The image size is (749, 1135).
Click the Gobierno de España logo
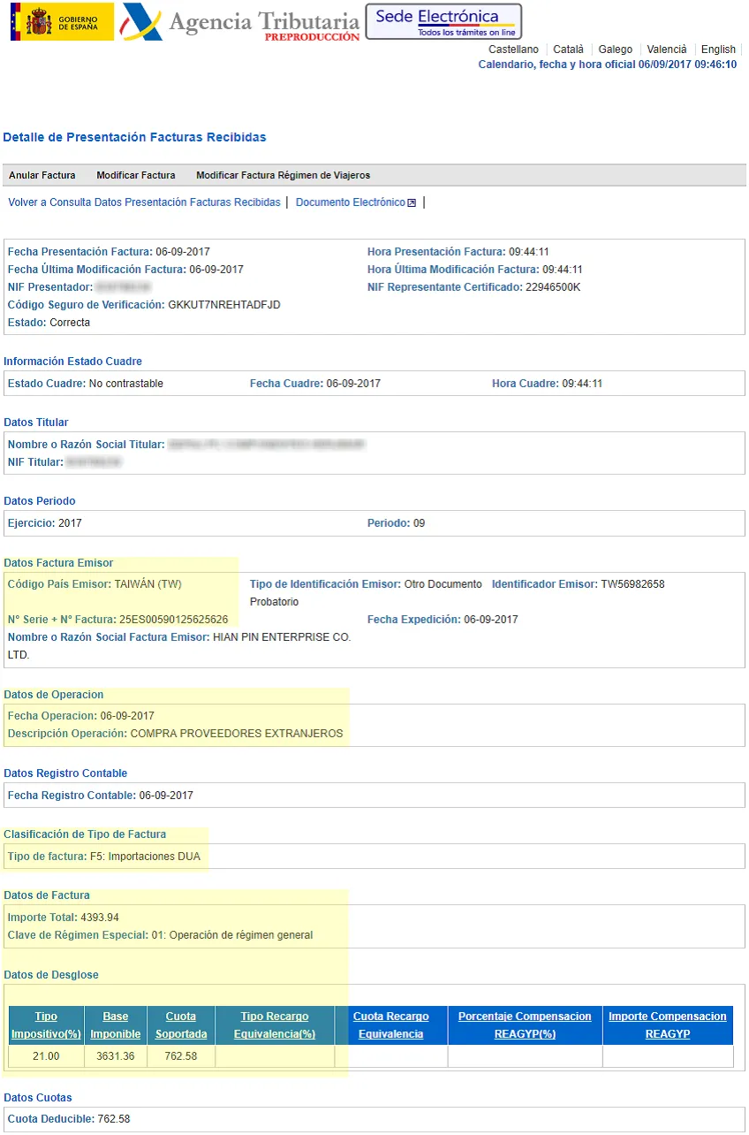coord(62,21)
